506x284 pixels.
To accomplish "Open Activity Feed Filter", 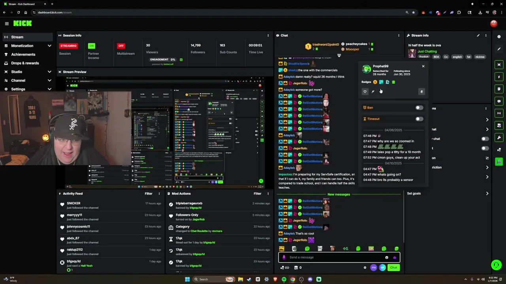I will point(148,194).
